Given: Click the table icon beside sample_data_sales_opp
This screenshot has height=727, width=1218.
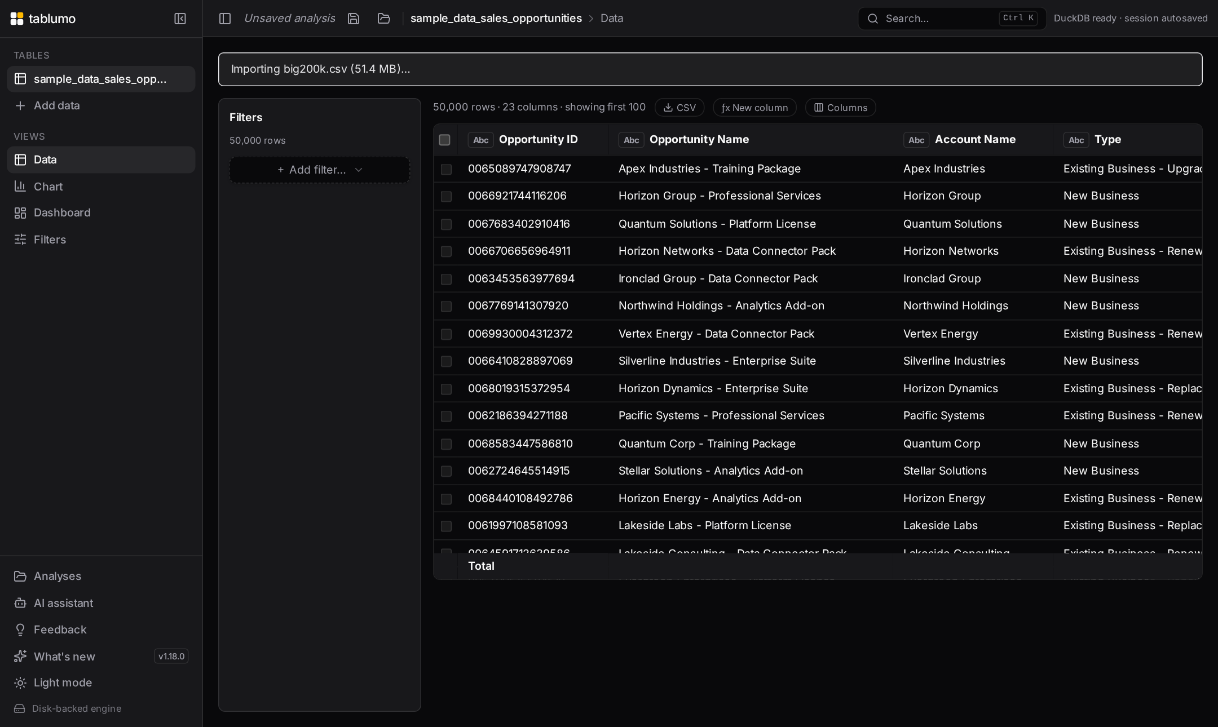Looking at the screenshot, I should [20, 79].
